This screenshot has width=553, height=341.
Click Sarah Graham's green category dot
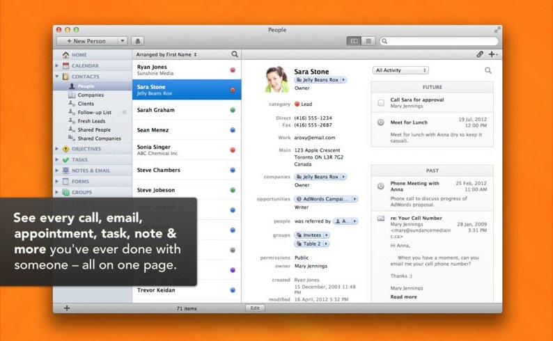(x=233, y=110)
